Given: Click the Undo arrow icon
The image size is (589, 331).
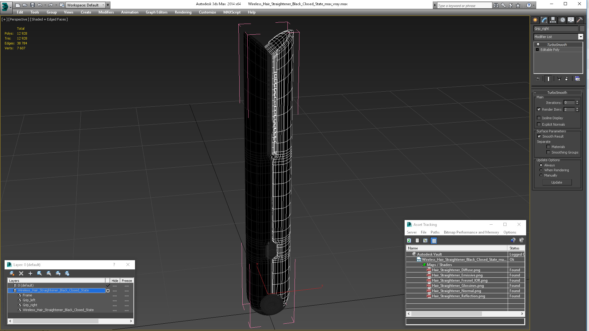Looking at the screenshot, I should [40, 5].
